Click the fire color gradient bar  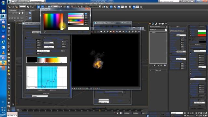click(47, 60)
